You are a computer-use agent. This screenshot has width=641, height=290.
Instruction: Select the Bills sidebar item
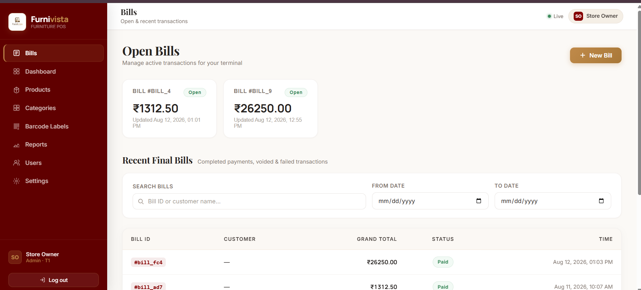point(54,53)
